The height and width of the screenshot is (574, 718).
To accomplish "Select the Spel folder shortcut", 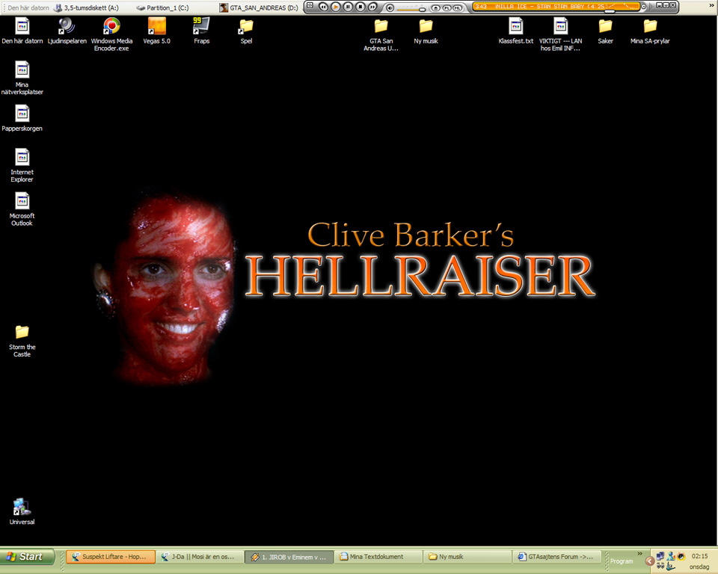I will pos(246,31).
